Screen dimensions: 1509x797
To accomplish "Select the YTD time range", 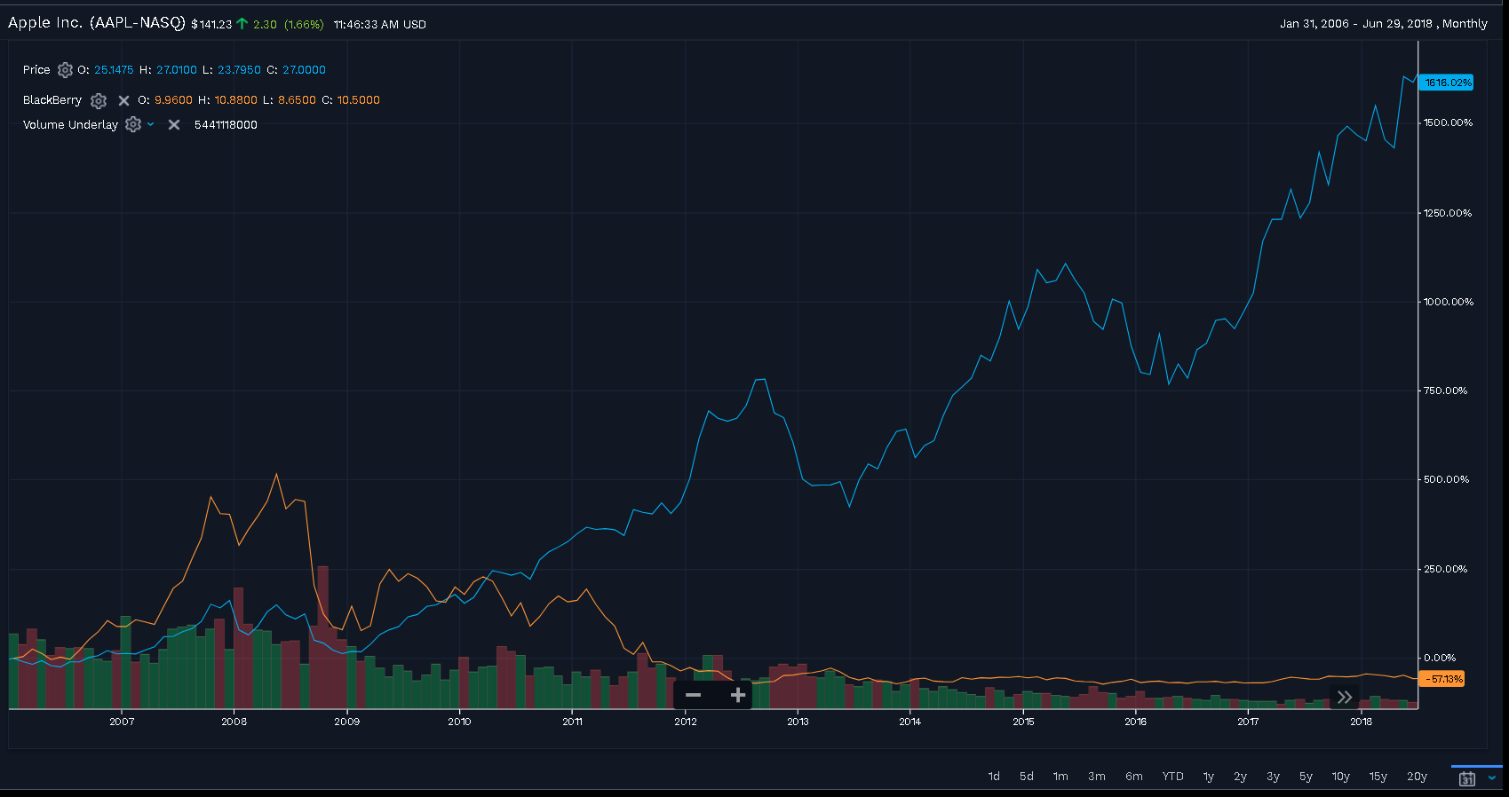I will click(1172, 777).
